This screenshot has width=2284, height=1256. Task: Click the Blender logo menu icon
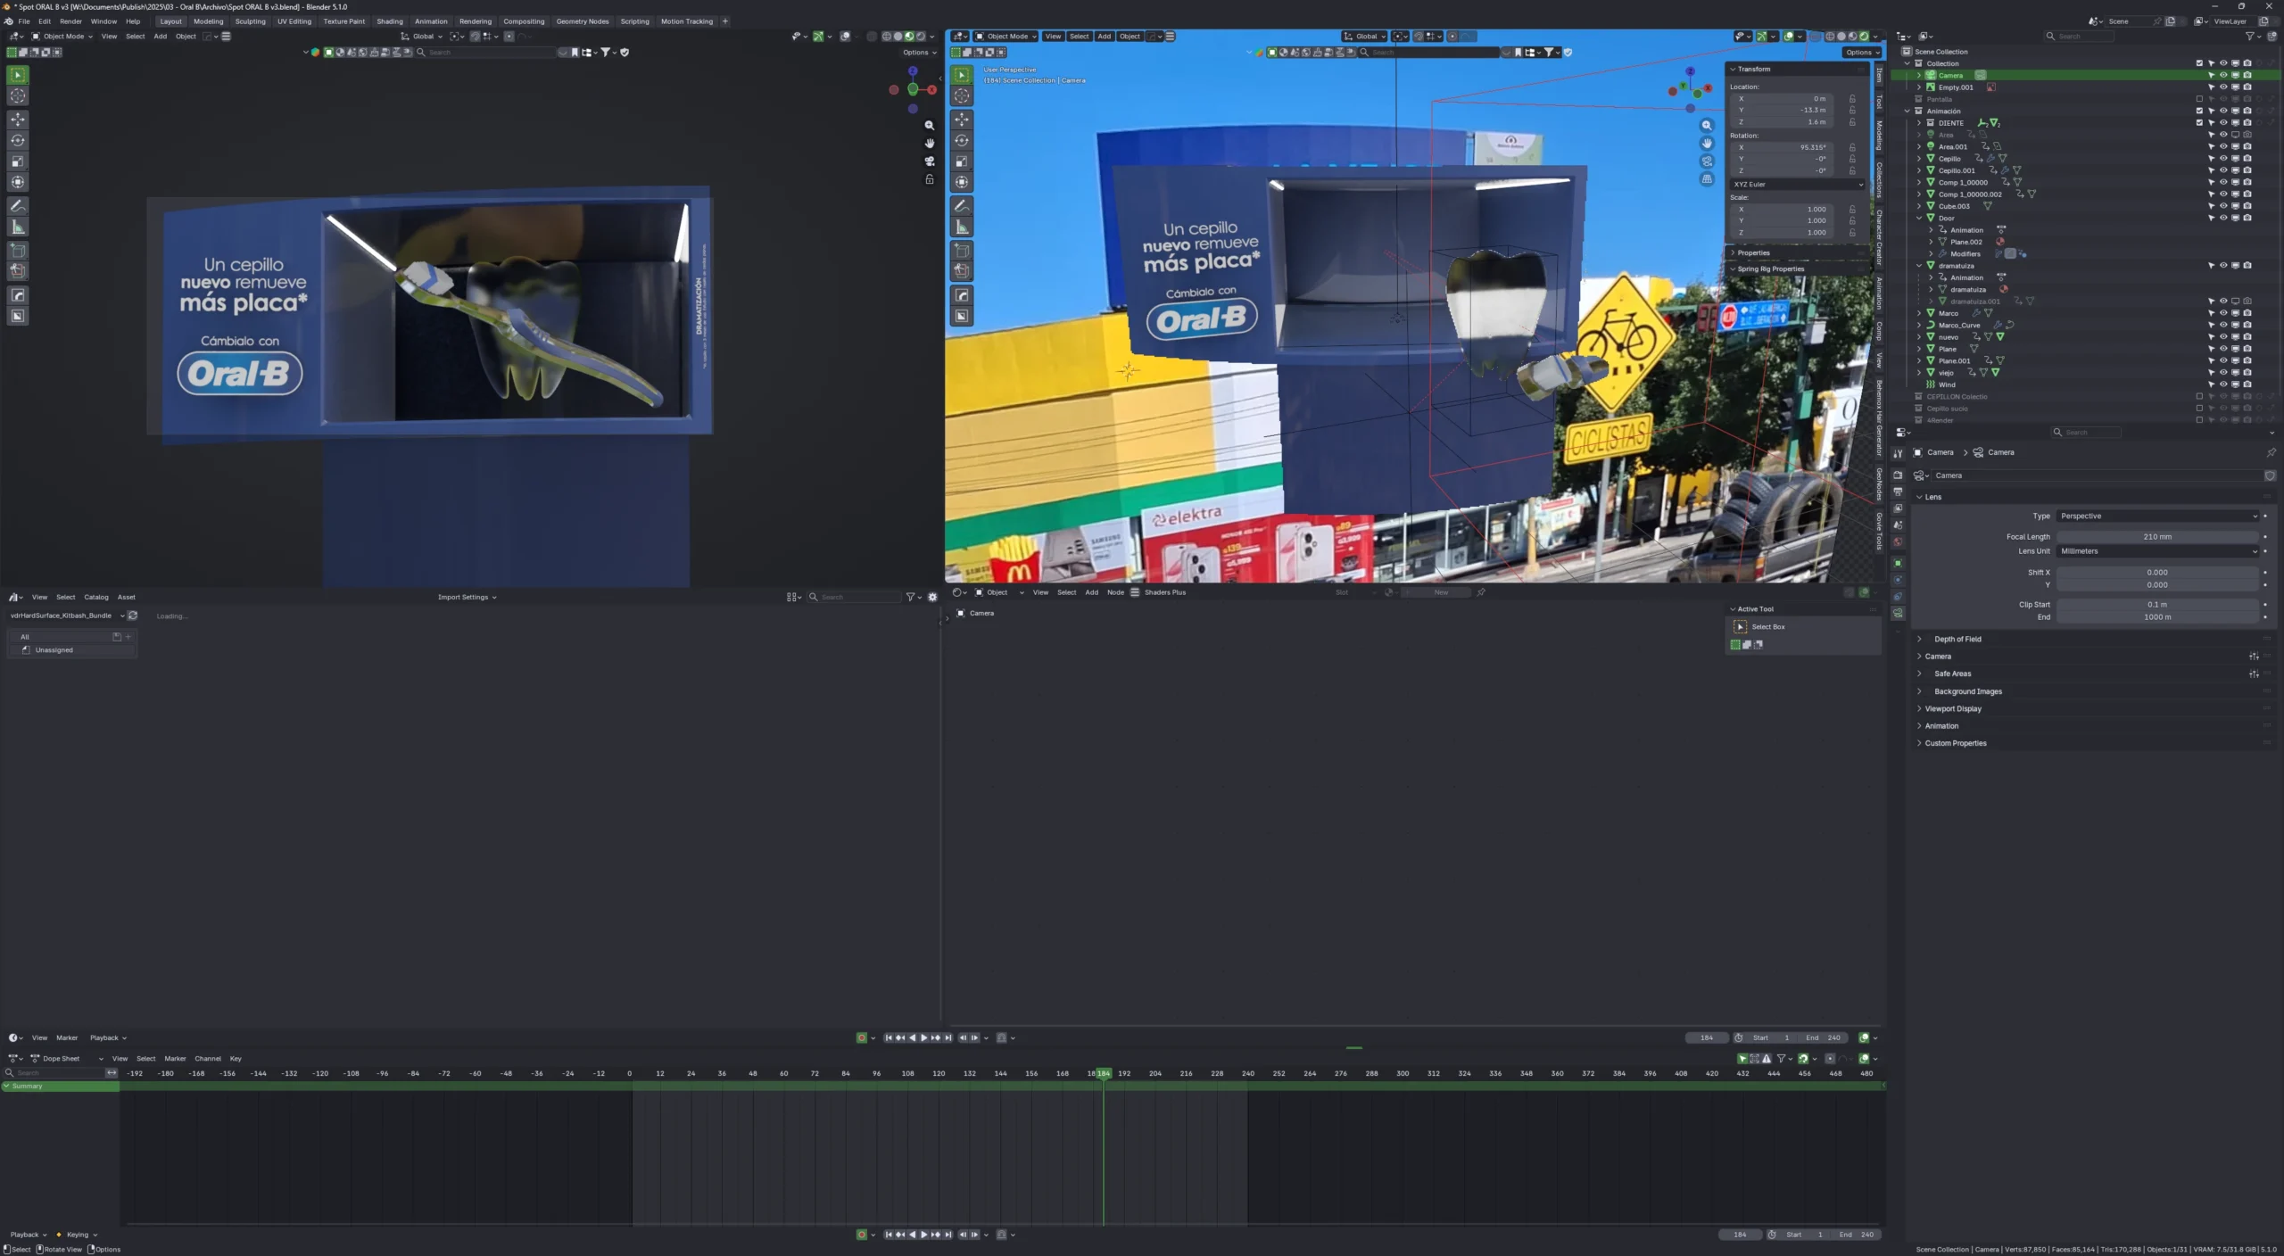tap(8, 21)
